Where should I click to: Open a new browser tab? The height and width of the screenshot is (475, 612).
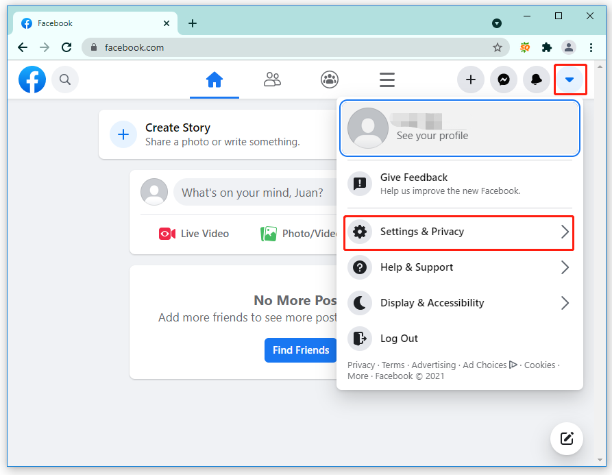pos(193,23)
